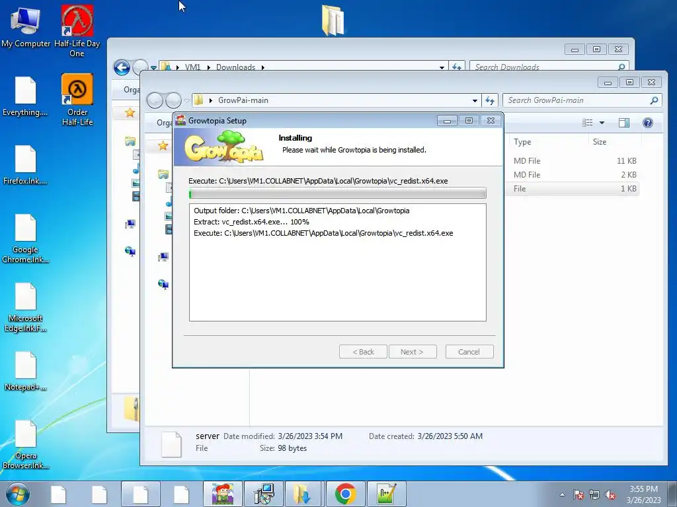
Task: Open Half-Life Day One shortcut
Action: 77,30
